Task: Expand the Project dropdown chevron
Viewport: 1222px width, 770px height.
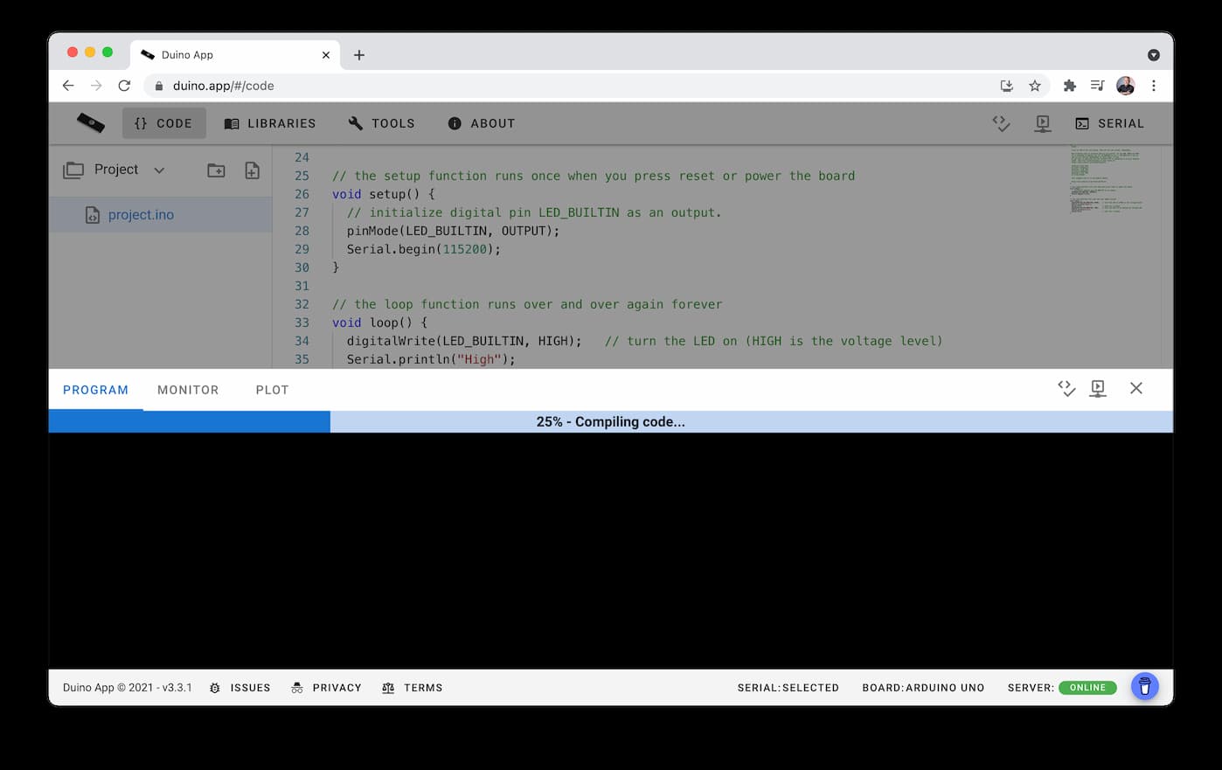Action: [x=159, y=170]
